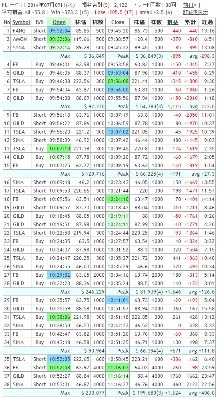Click close price 223.21 in row 35

[140, 359]
